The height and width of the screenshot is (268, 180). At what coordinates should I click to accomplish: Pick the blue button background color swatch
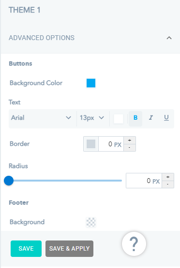(x=91, y=83)
